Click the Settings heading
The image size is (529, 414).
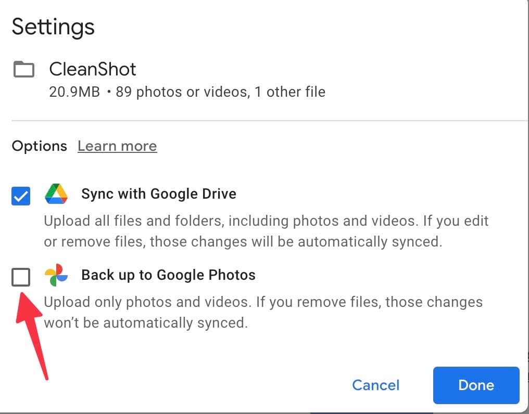tap(53, 27)
